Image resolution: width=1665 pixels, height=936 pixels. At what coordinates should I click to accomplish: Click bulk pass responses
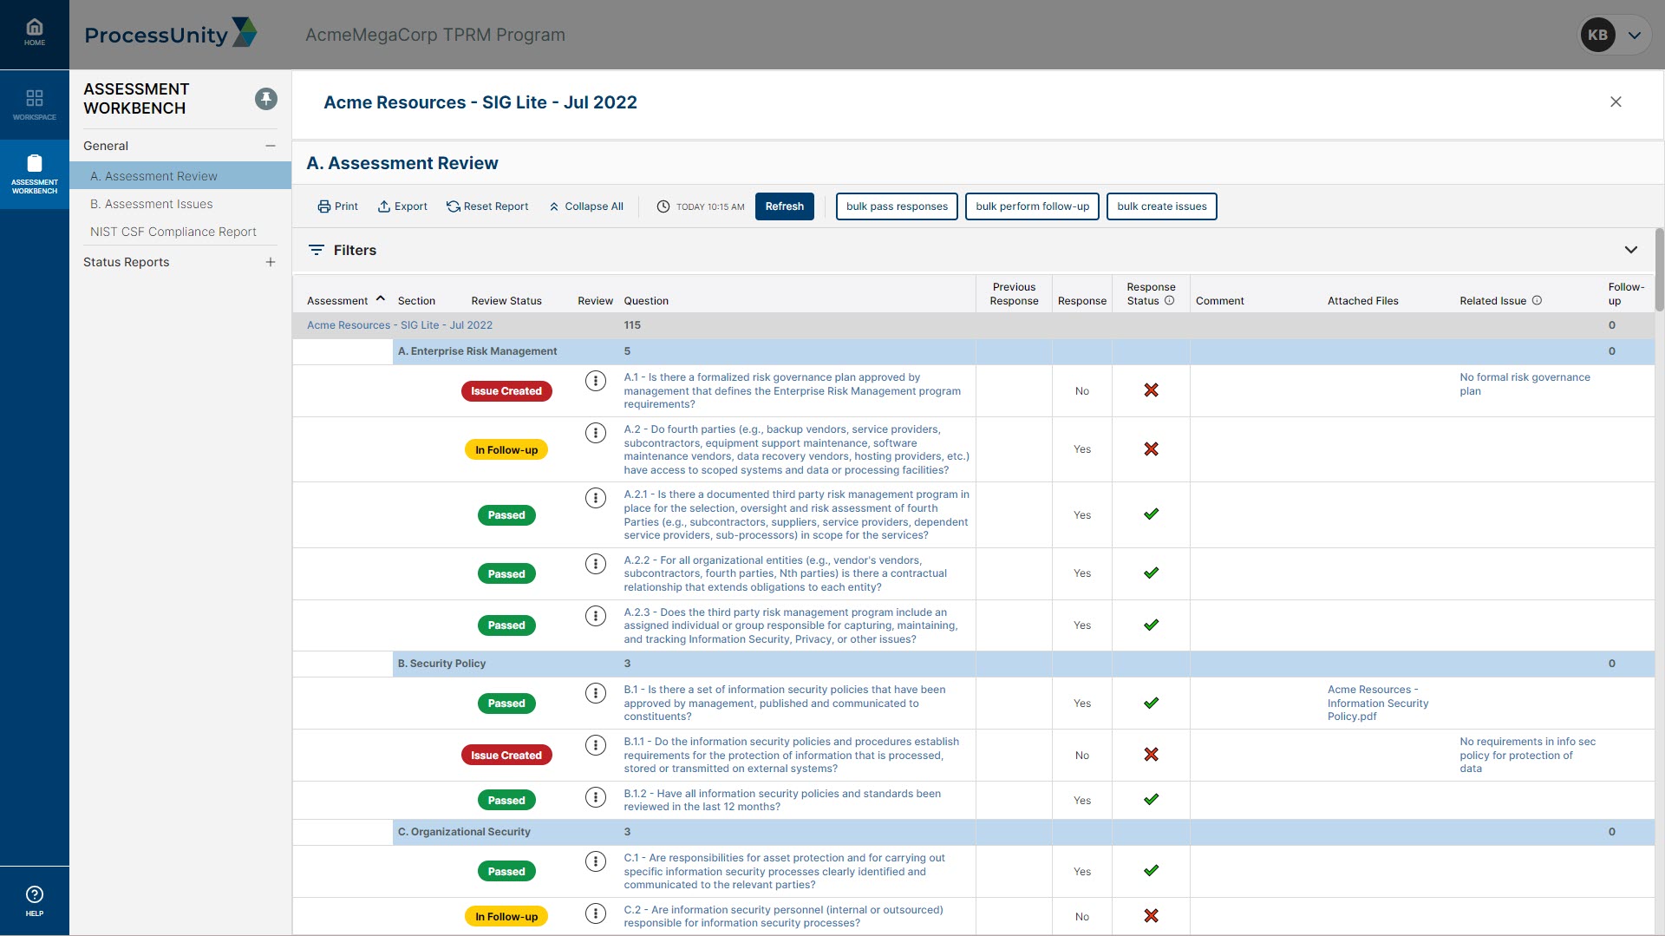(897, 206)
